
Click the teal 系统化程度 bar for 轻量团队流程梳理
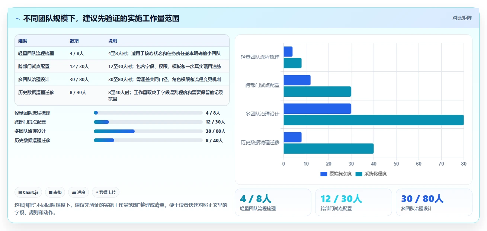292,63
